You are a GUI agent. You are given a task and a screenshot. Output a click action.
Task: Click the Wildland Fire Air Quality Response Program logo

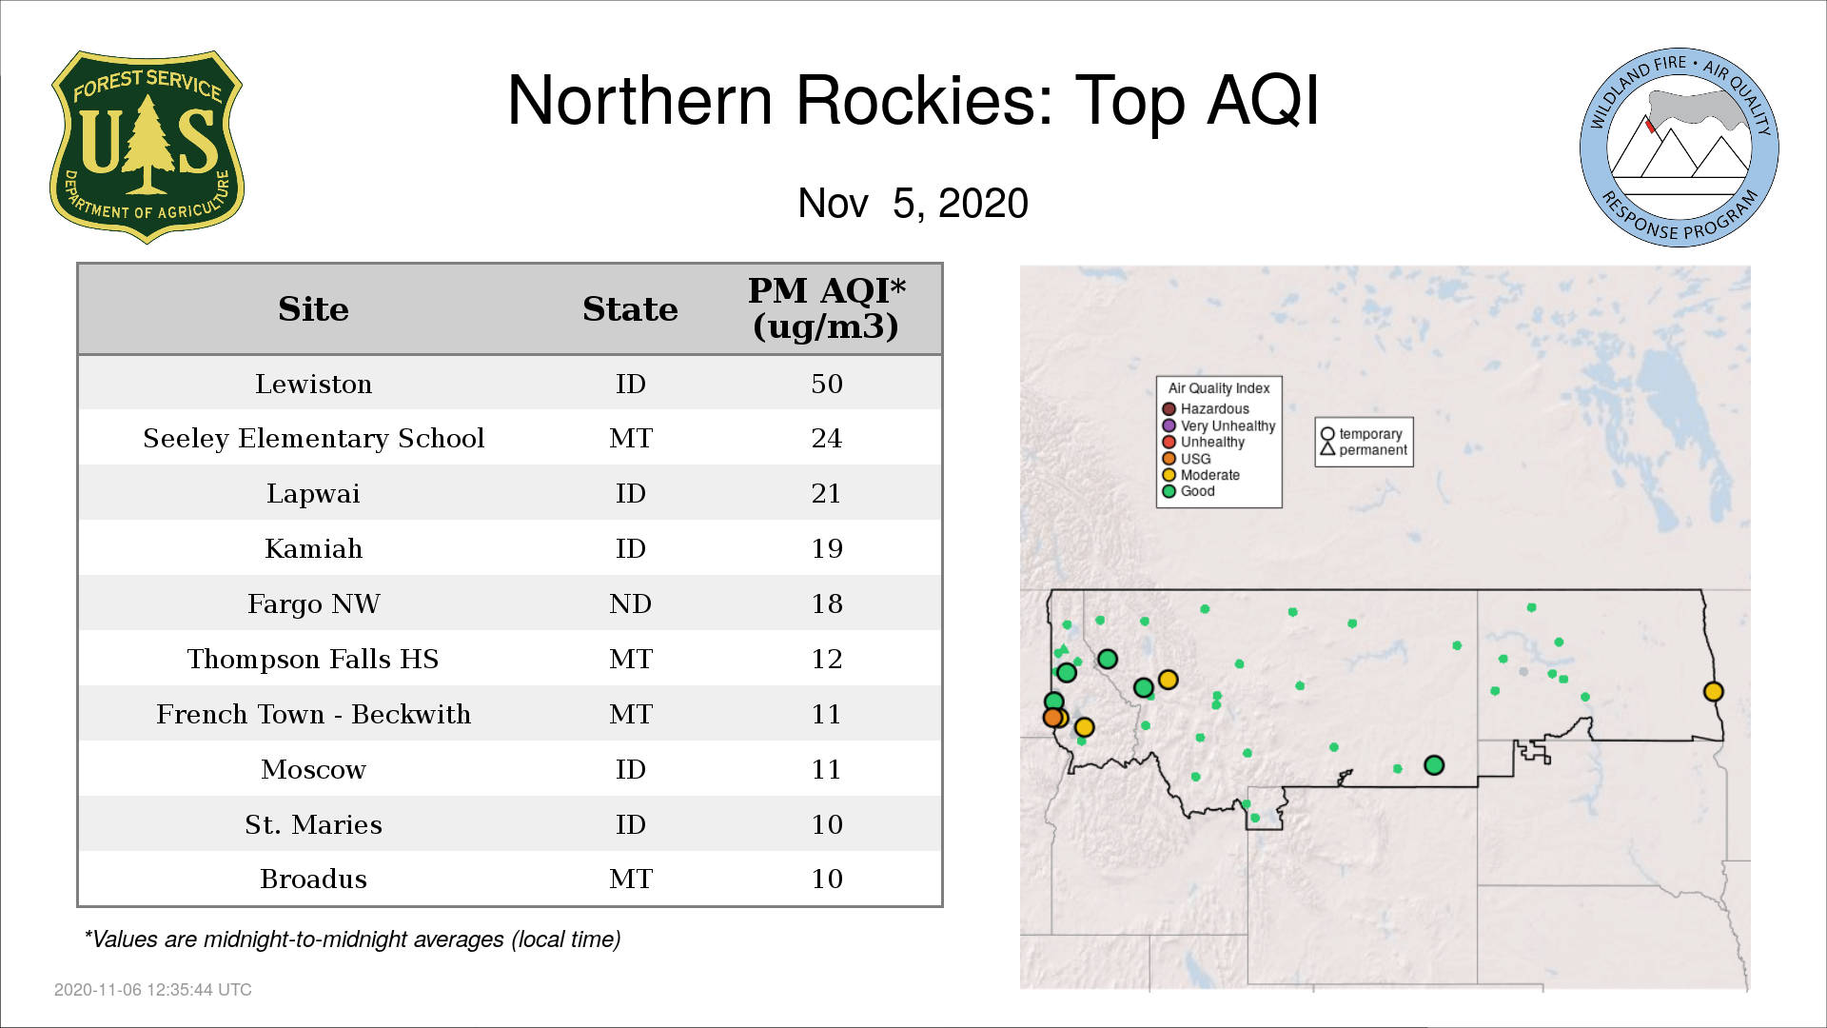click(1680, 148)
